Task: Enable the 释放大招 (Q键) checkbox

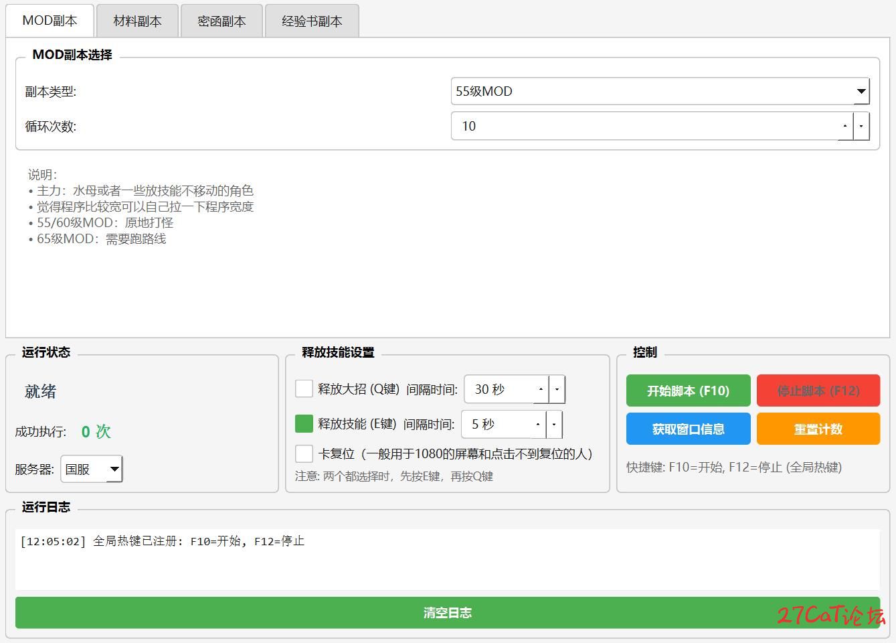Action: [x=304, y=388]
